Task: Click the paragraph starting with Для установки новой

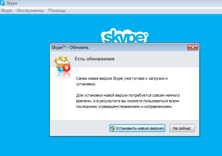Action: (128, 101)
